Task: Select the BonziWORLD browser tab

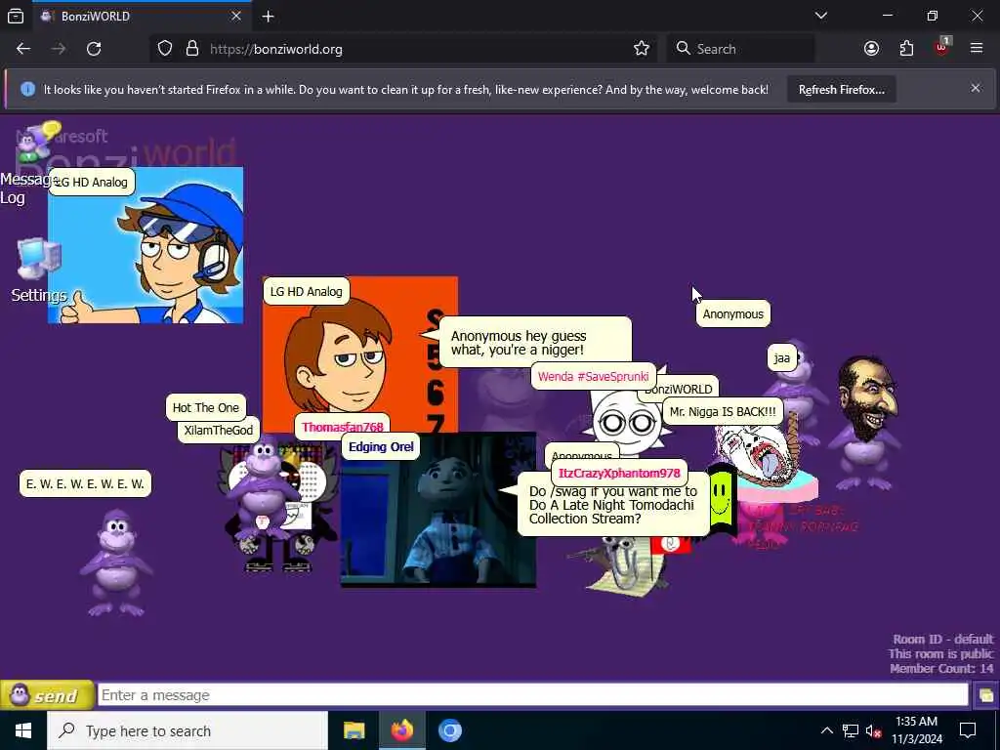Action: (x=141, y=16)
